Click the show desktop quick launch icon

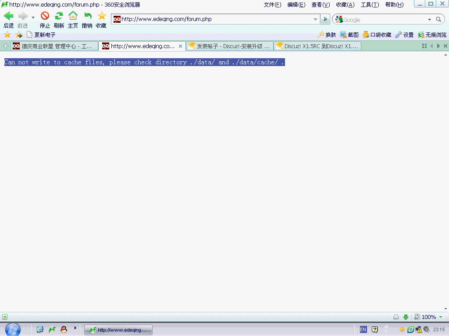pyautogui.click(x=40, y=329)
